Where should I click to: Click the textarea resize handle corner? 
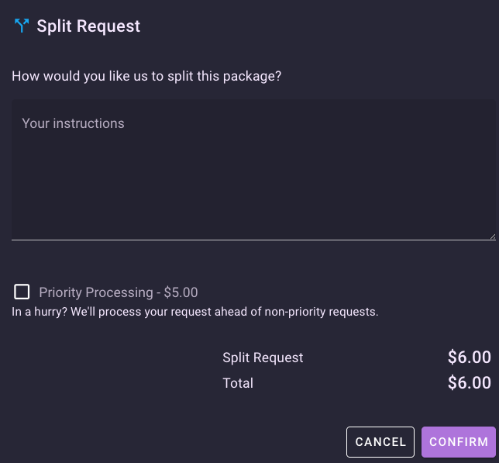(x=491, y=235)
